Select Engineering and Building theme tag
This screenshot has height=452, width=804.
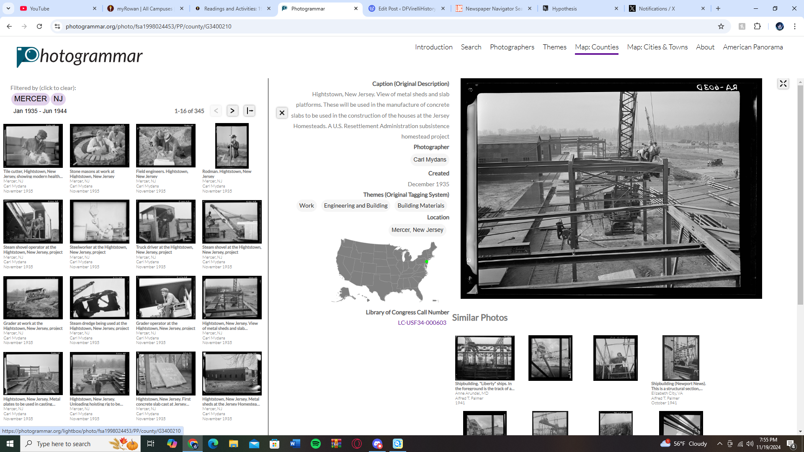(x=356, y=205)
